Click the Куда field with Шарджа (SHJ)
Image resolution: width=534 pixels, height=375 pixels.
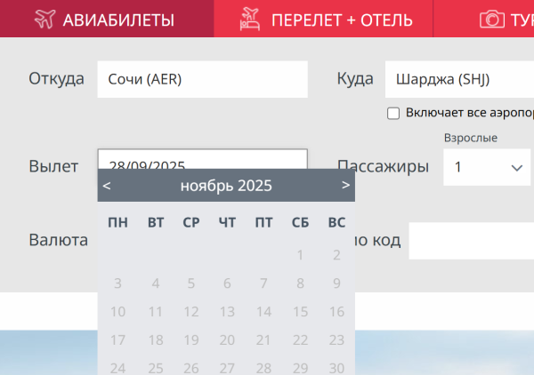pos(458,79)
